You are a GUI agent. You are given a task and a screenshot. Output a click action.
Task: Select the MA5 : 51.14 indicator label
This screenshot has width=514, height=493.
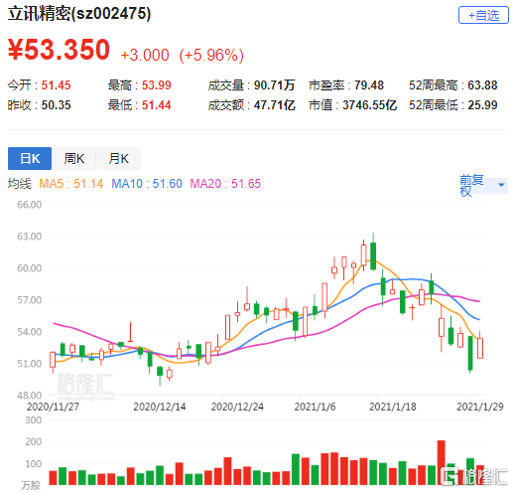click(70, 183)
